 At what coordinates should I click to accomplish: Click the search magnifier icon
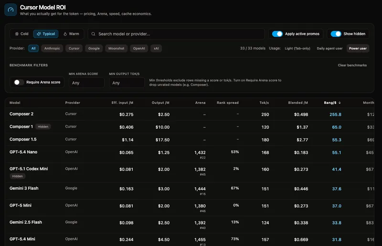click(93, 34)
